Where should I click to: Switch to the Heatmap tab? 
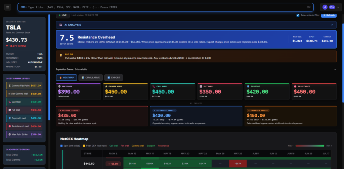pyautogui.click(x=67, y=77)
